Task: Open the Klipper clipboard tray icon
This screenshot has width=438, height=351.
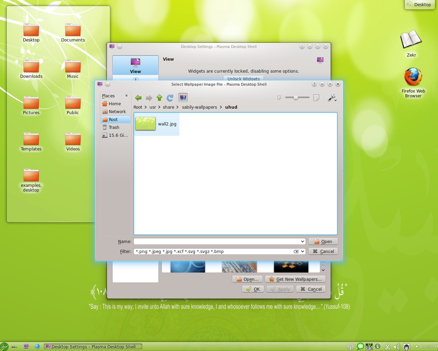Action: coord(388,347)
